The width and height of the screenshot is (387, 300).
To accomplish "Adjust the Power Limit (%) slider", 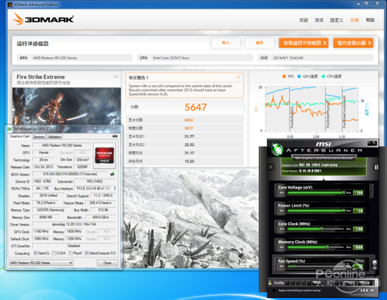I will [x=316, y=210].
